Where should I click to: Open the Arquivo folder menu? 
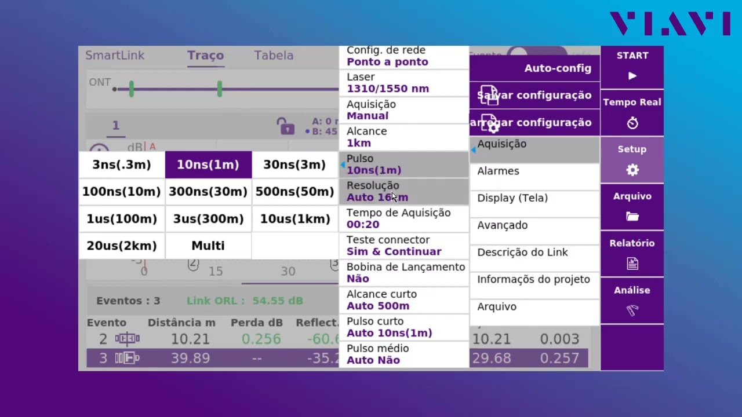632,207
